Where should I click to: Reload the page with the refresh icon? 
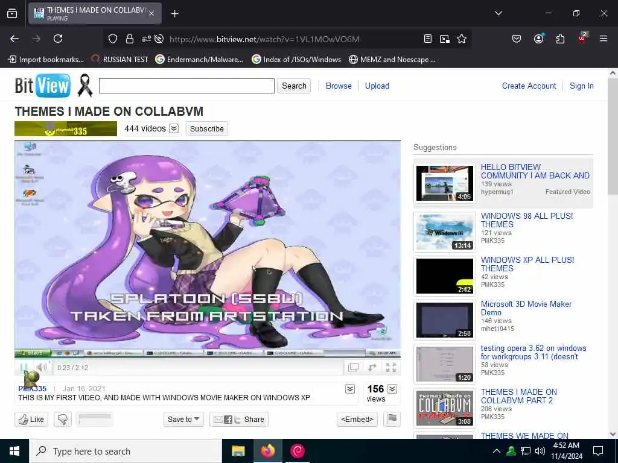pyautogui.click(x=58, y=39)
